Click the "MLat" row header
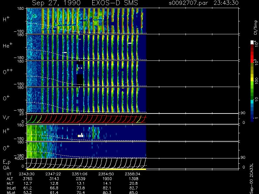259x194 pixels. [11, 192]
